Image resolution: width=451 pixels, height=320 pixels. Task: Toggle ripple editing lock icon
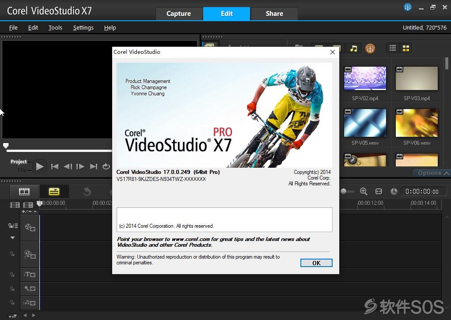pos(13,226)
